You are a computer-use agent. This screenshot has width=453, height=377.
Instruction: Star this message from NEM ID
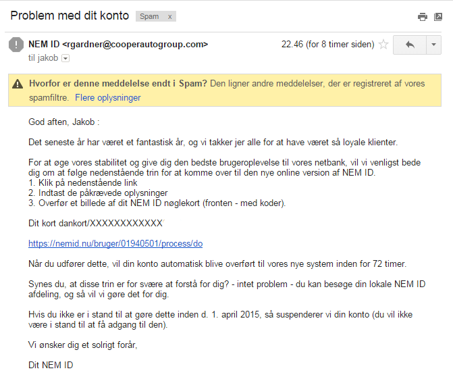click(383, 45)
